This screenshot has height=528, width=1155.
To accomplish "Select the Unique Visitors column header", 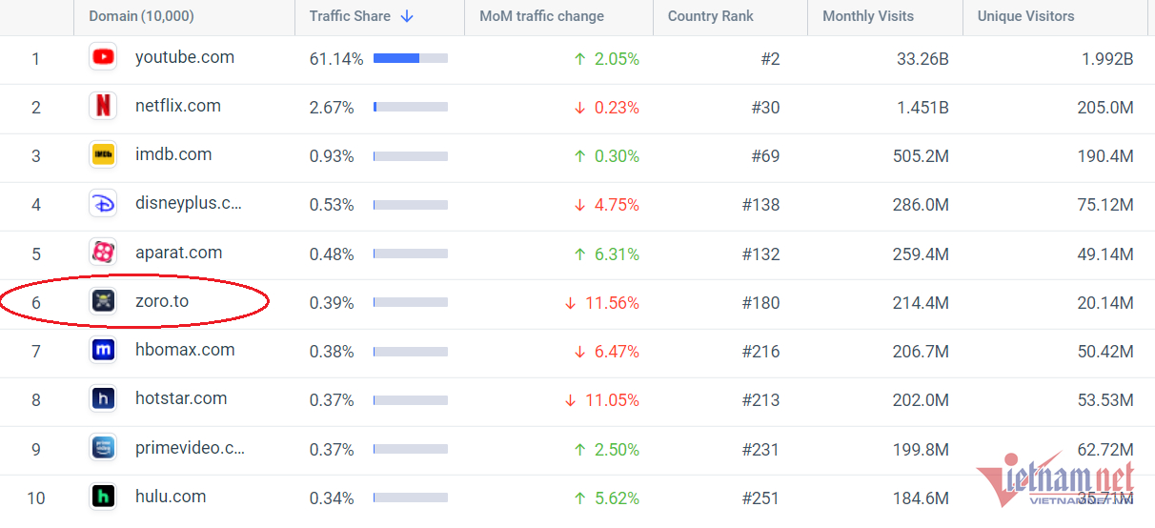I will [x=1025, y=16].
